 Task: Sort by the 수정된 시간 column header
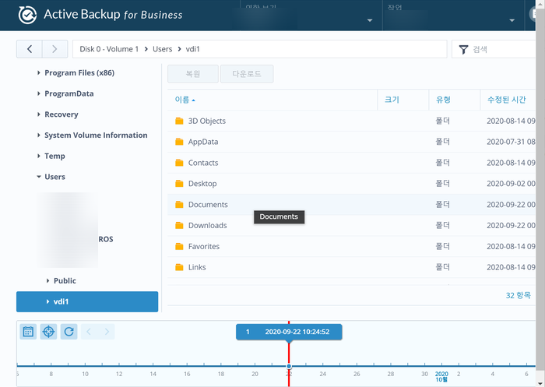506,100
